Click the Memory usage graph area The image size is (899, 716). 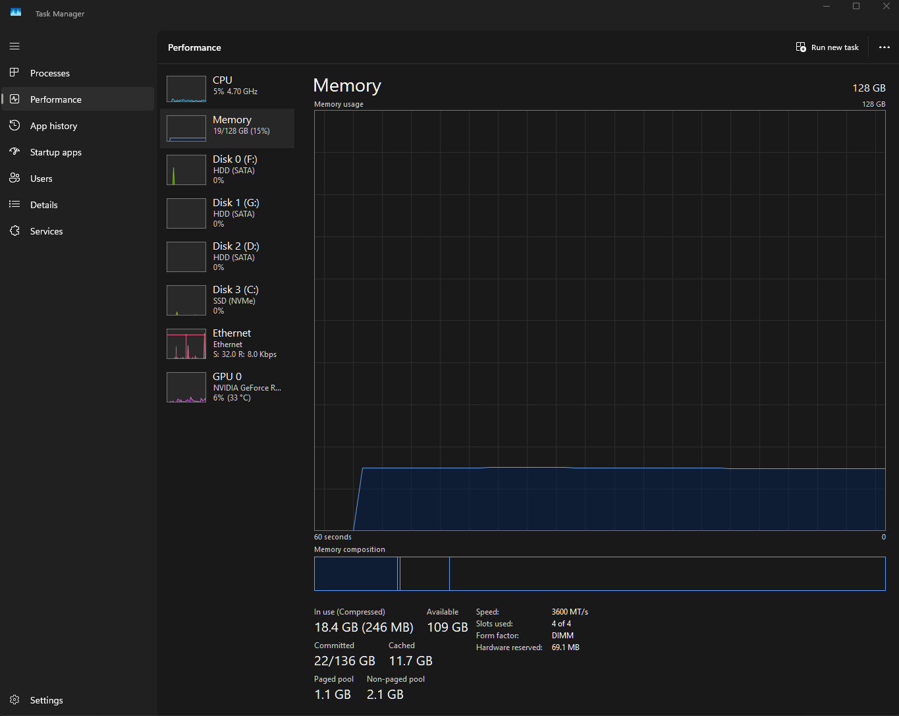coord(599,319)
